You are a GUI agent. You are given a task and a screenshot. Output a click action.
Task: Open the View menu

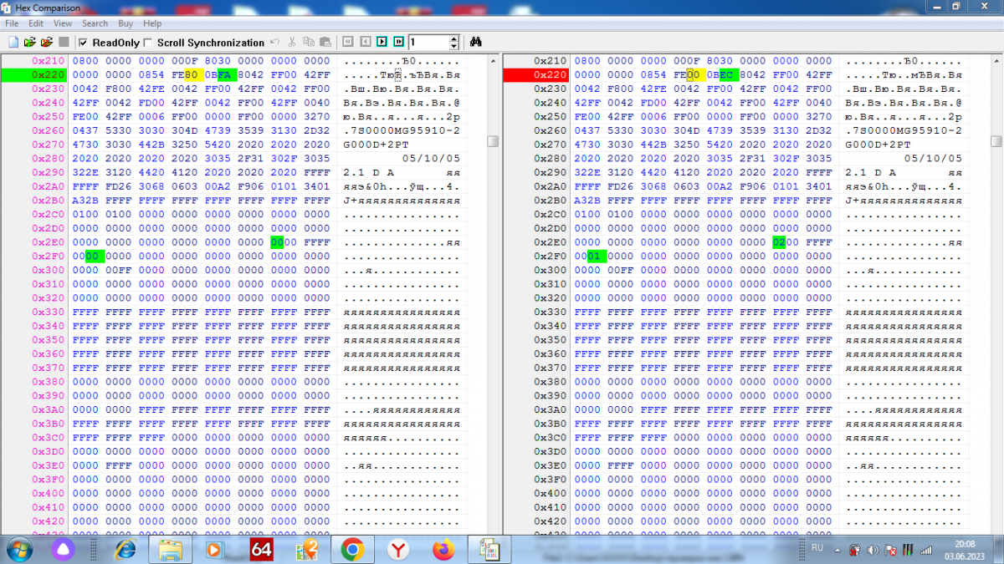tap(63, 23)
